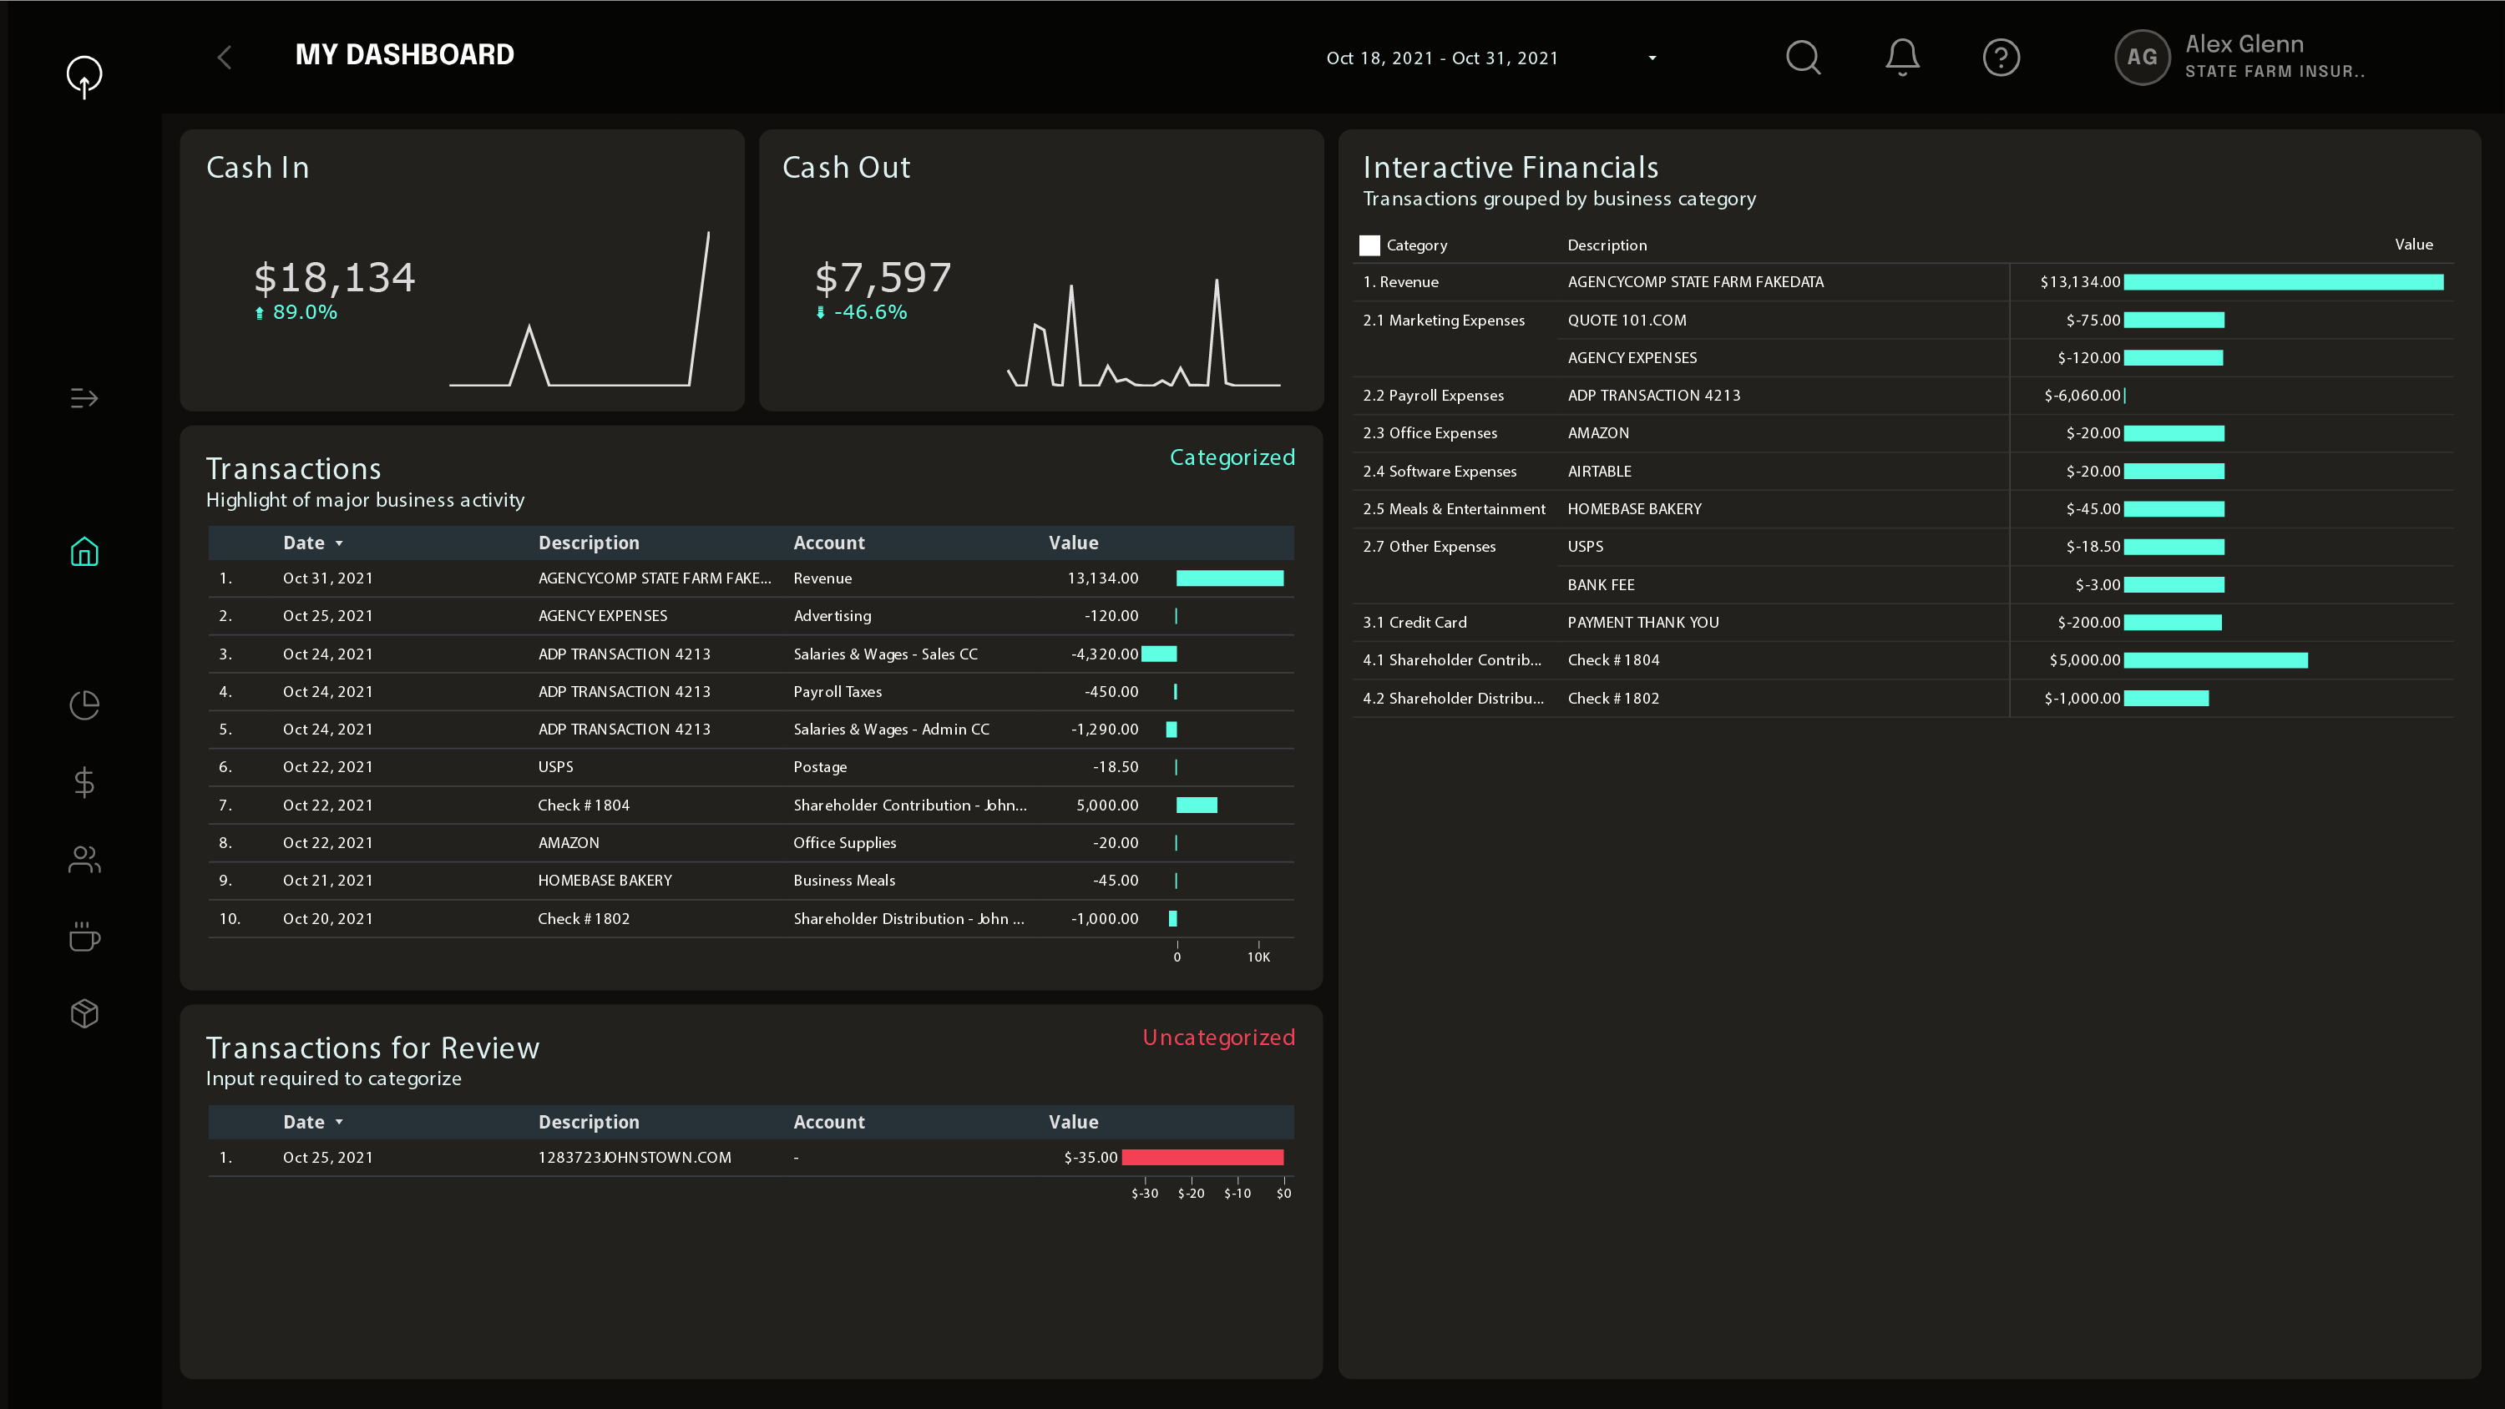The image size is (2505, 1409).
Task: Click the coffee cup sidebar icon
Action: point(84,937)
